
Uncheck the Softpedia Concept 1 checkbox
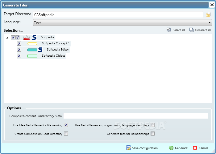[19, 44]
